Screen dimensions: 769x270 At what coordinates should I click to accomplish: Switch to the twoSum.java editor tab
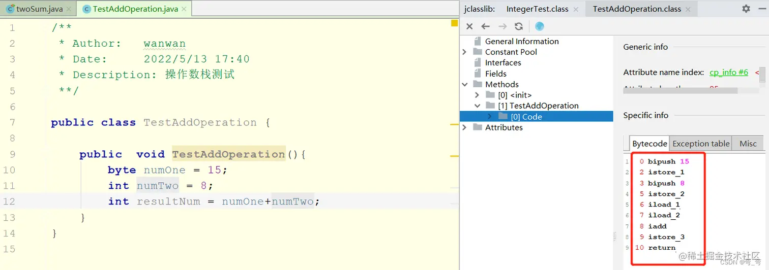(39, 9)
